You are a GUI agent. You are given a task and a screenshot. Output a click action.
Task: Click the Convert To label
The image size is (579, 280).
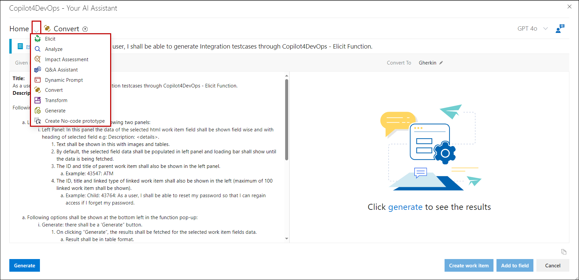point(399,63)
